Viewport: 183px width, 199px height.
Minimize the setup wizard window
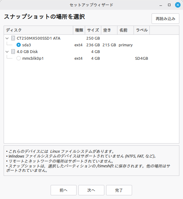pos(161,5)
